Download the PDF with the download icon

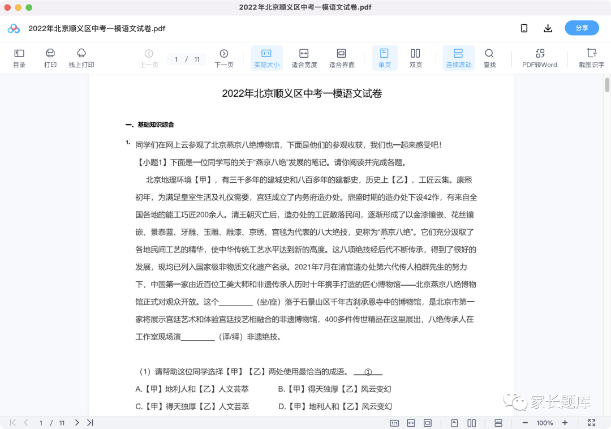(x=548, y=28)
